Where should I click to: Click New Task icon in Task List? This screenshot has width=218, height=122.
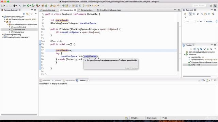pyautogui.click(x=185, y=14)
